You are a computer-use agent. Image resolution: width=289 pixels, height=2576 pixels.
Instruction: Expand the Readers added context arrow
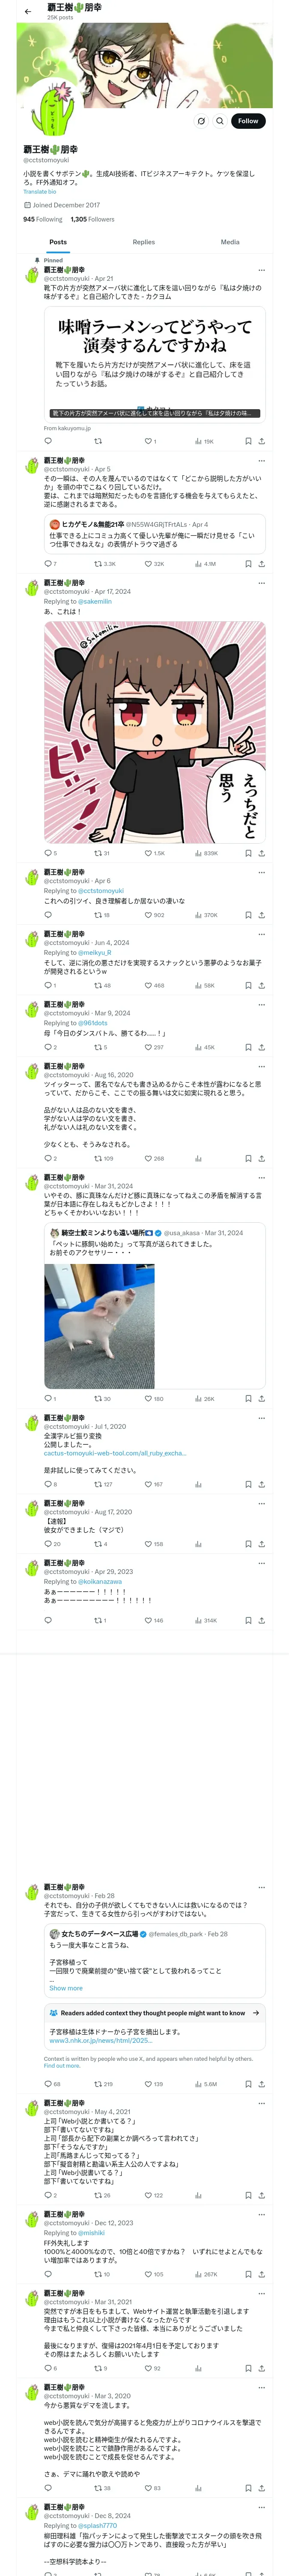[256, 2013]
